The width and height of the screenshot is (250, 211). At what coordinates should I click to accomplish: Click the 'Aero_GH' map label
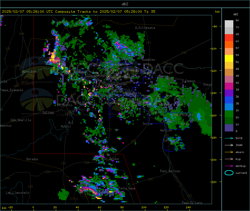[x=166, y=130]
